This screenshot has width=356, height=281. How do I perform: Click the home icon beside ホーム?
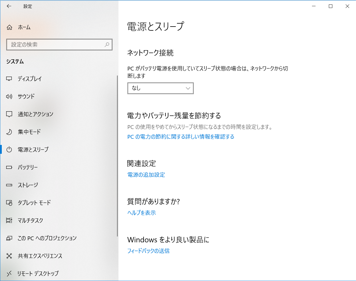pos(9,27)
